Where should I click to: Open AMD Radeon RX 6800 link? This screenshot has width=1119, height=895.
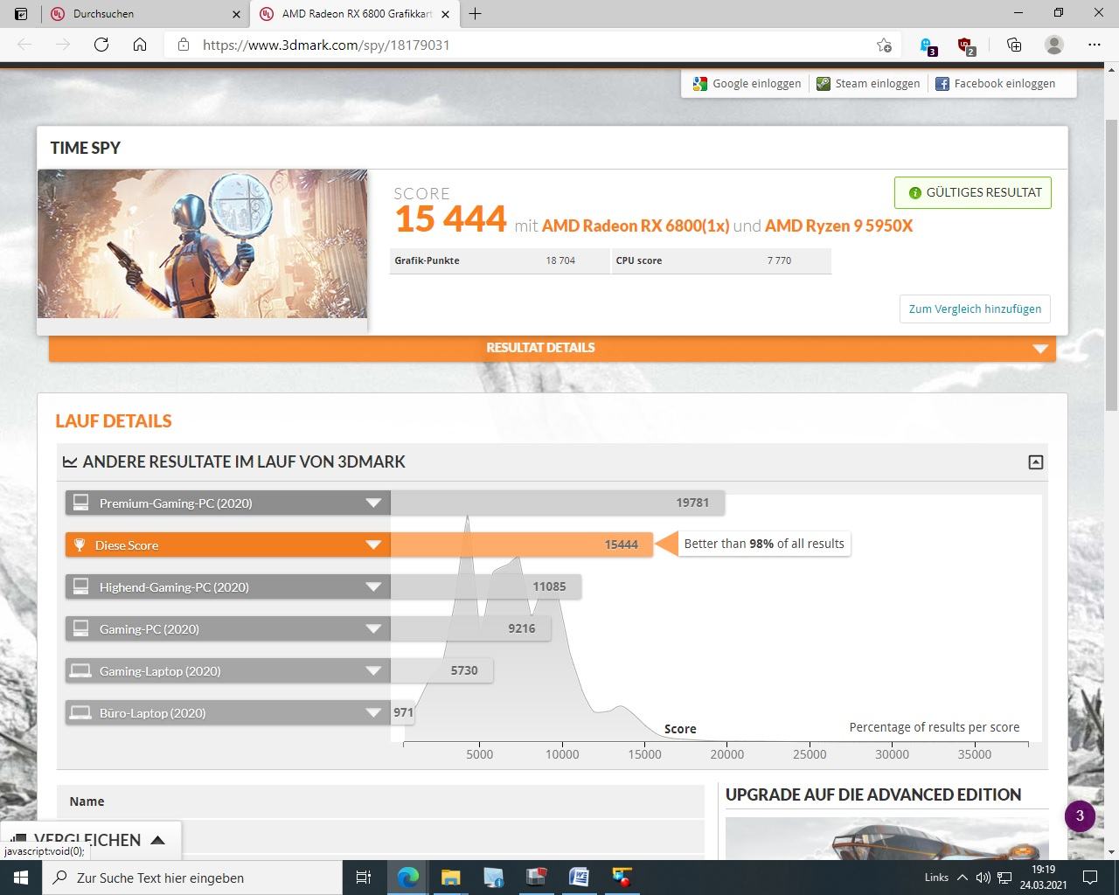pyautogui.click(x=635, y=225)
